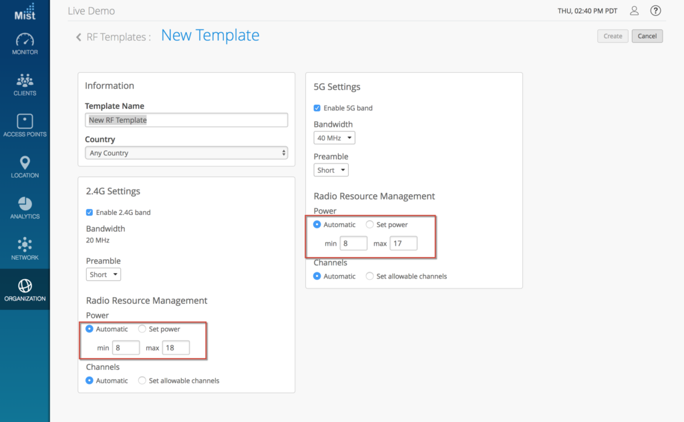Screen dimensions: 684x422
Task: Click the help question mark icon
Action: tap(655, 11)
